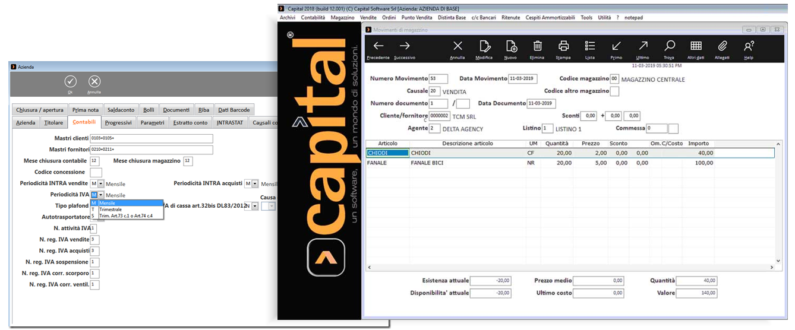The image size is (795, 330).
Task: Switch to Prima nota tab
Action: 86,110
